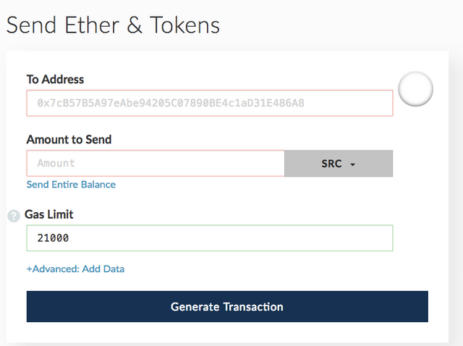Click the word "Advanced" in the blue link
Image resolution: width=463 pixels, height=346 pixels.
tap(56, 269)
